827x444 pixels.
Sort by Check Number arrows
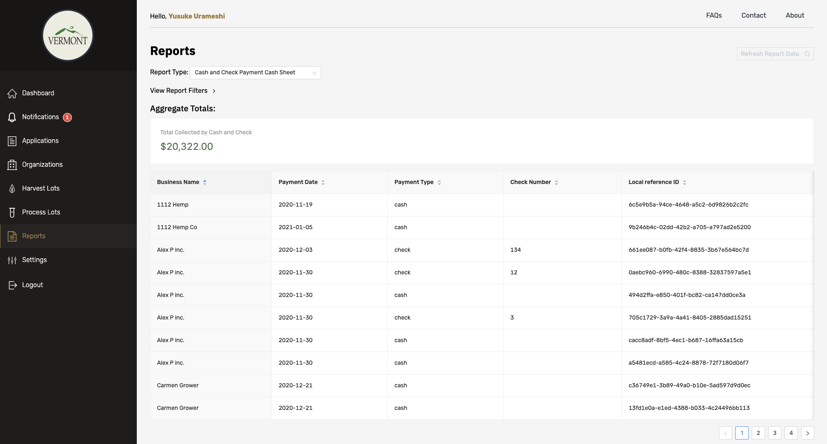[x=556, y=182]
